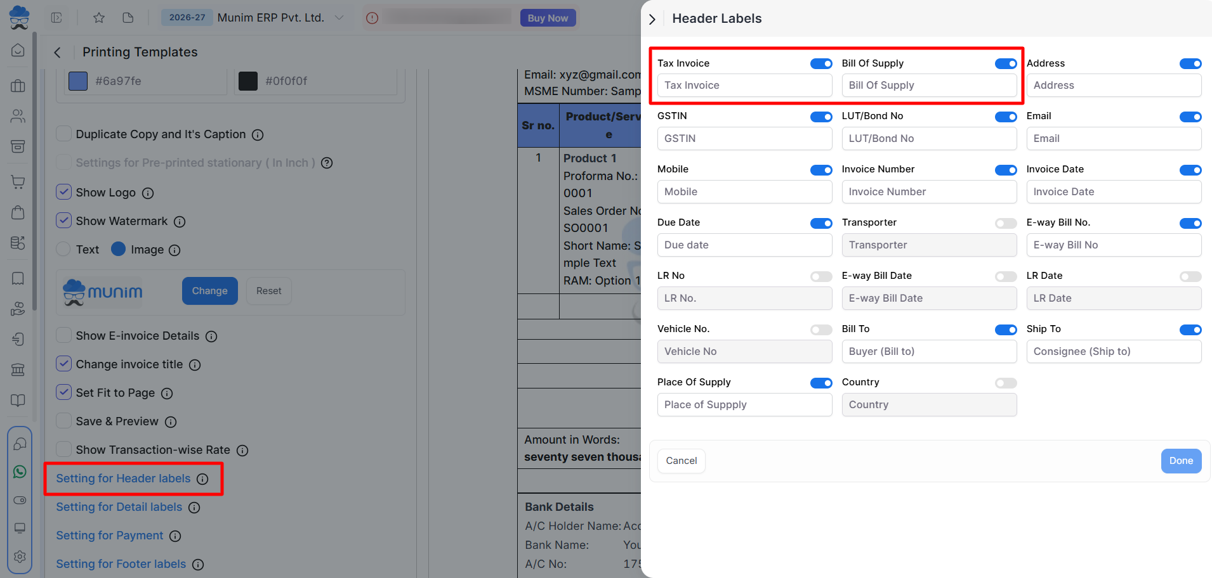Open Setting for Header labels link
This screenshot has height=578, width=1212.
[123, 478]
